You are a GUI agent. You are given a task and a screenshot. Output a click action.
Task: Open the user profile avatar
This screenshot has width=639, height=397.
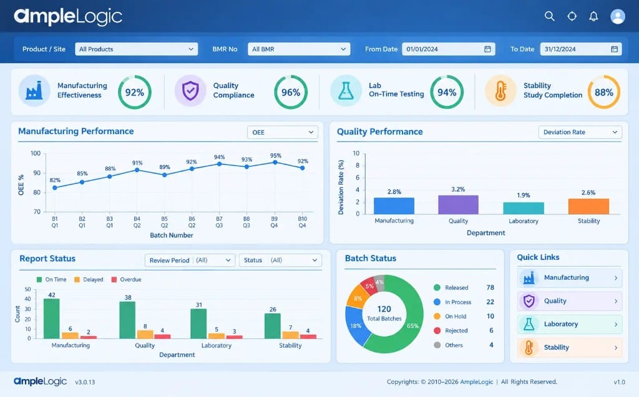617,16
